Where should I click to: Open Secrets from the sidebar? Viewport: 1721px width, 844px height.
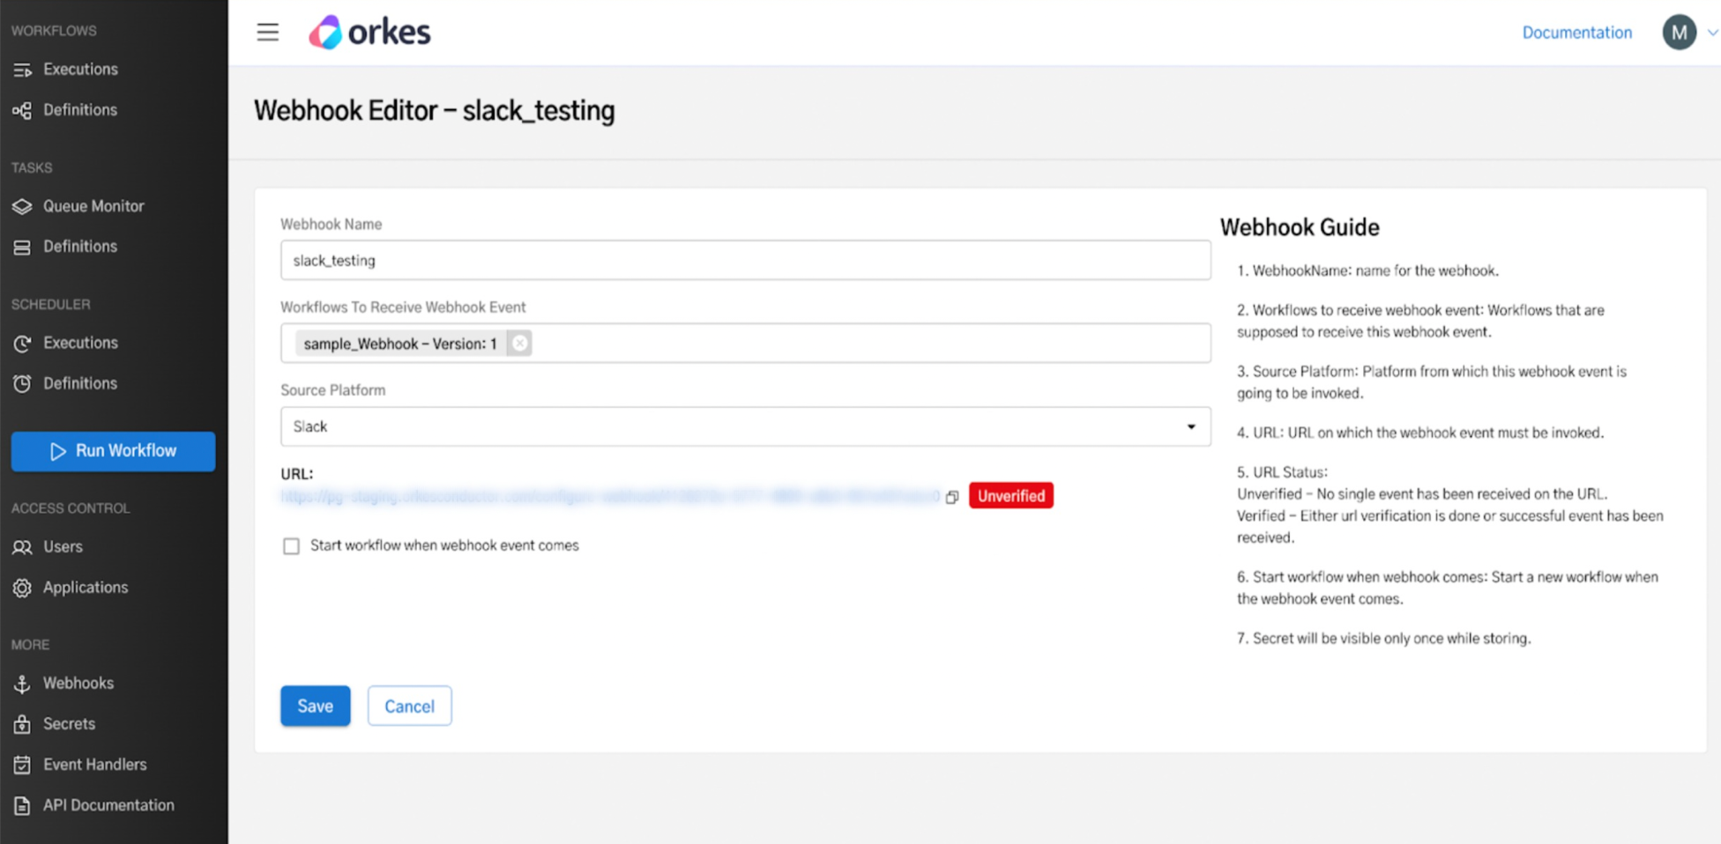coord(69,723)
